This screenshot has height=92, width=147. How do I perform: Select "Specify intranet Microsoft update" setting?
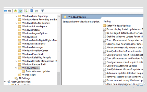tap(123, 70)
